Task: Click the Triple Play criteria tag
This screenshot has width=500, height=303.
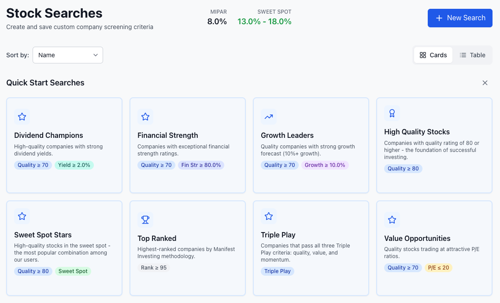Action: [278, 271]
